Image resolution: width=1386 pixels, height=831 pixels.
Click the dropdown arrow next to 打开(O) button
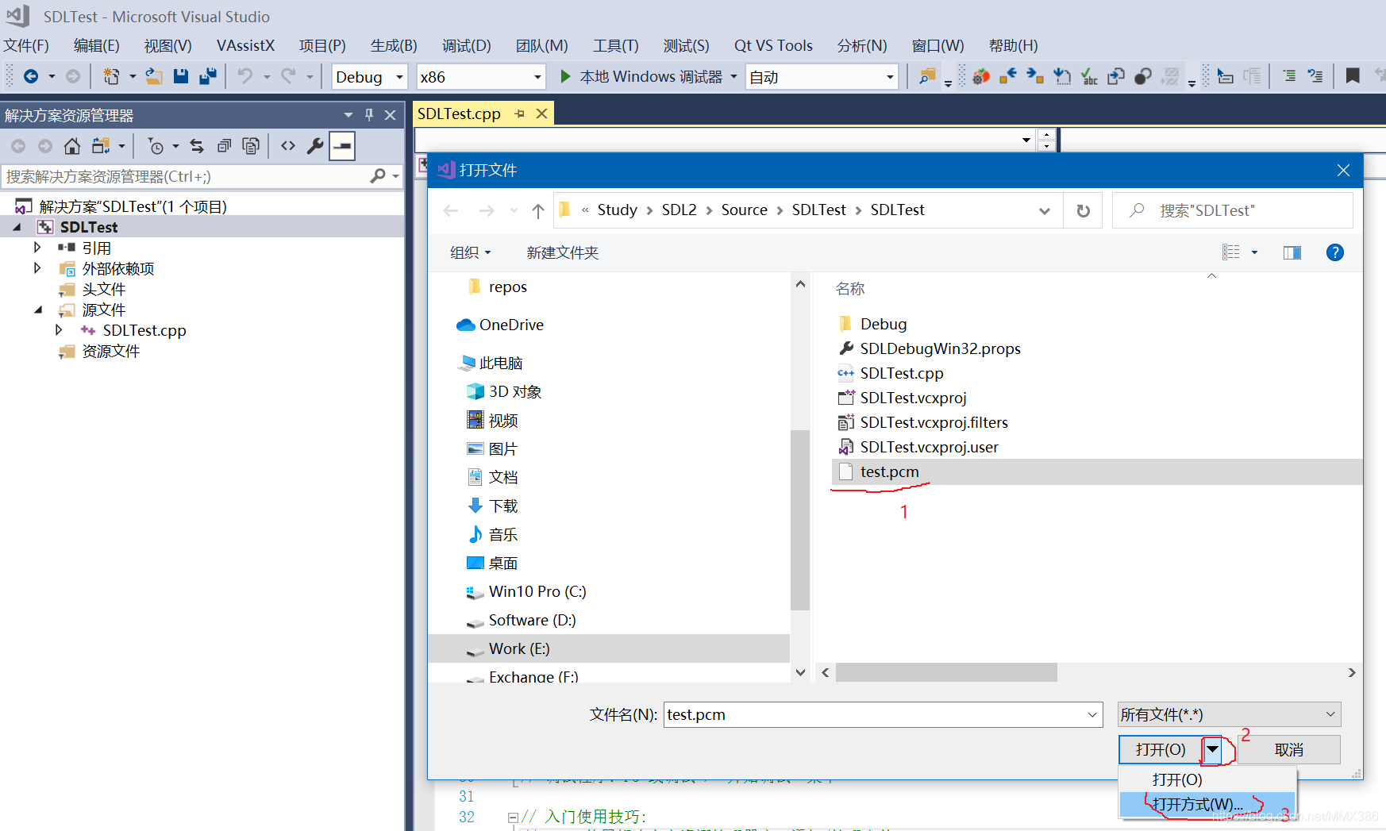point(1213,749)
